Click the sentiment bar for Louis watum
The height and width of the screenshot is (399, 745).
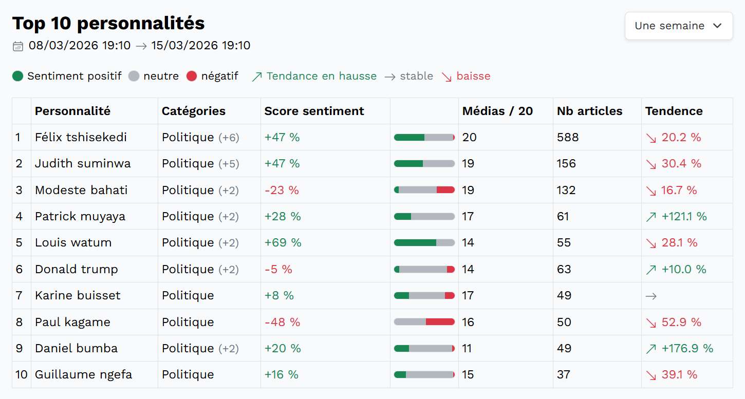[423, 242]
